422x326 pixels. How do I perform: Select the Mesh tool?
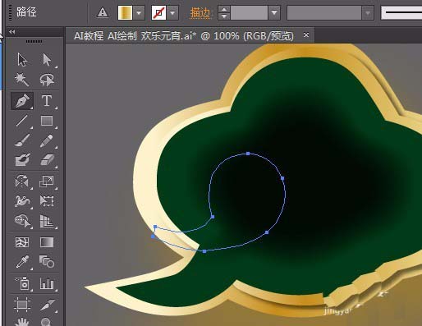pos(22,242)
